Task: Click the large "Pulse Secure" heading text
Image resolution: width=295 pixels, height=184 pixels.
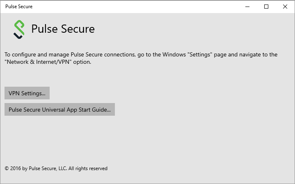Action: [63, 29]
